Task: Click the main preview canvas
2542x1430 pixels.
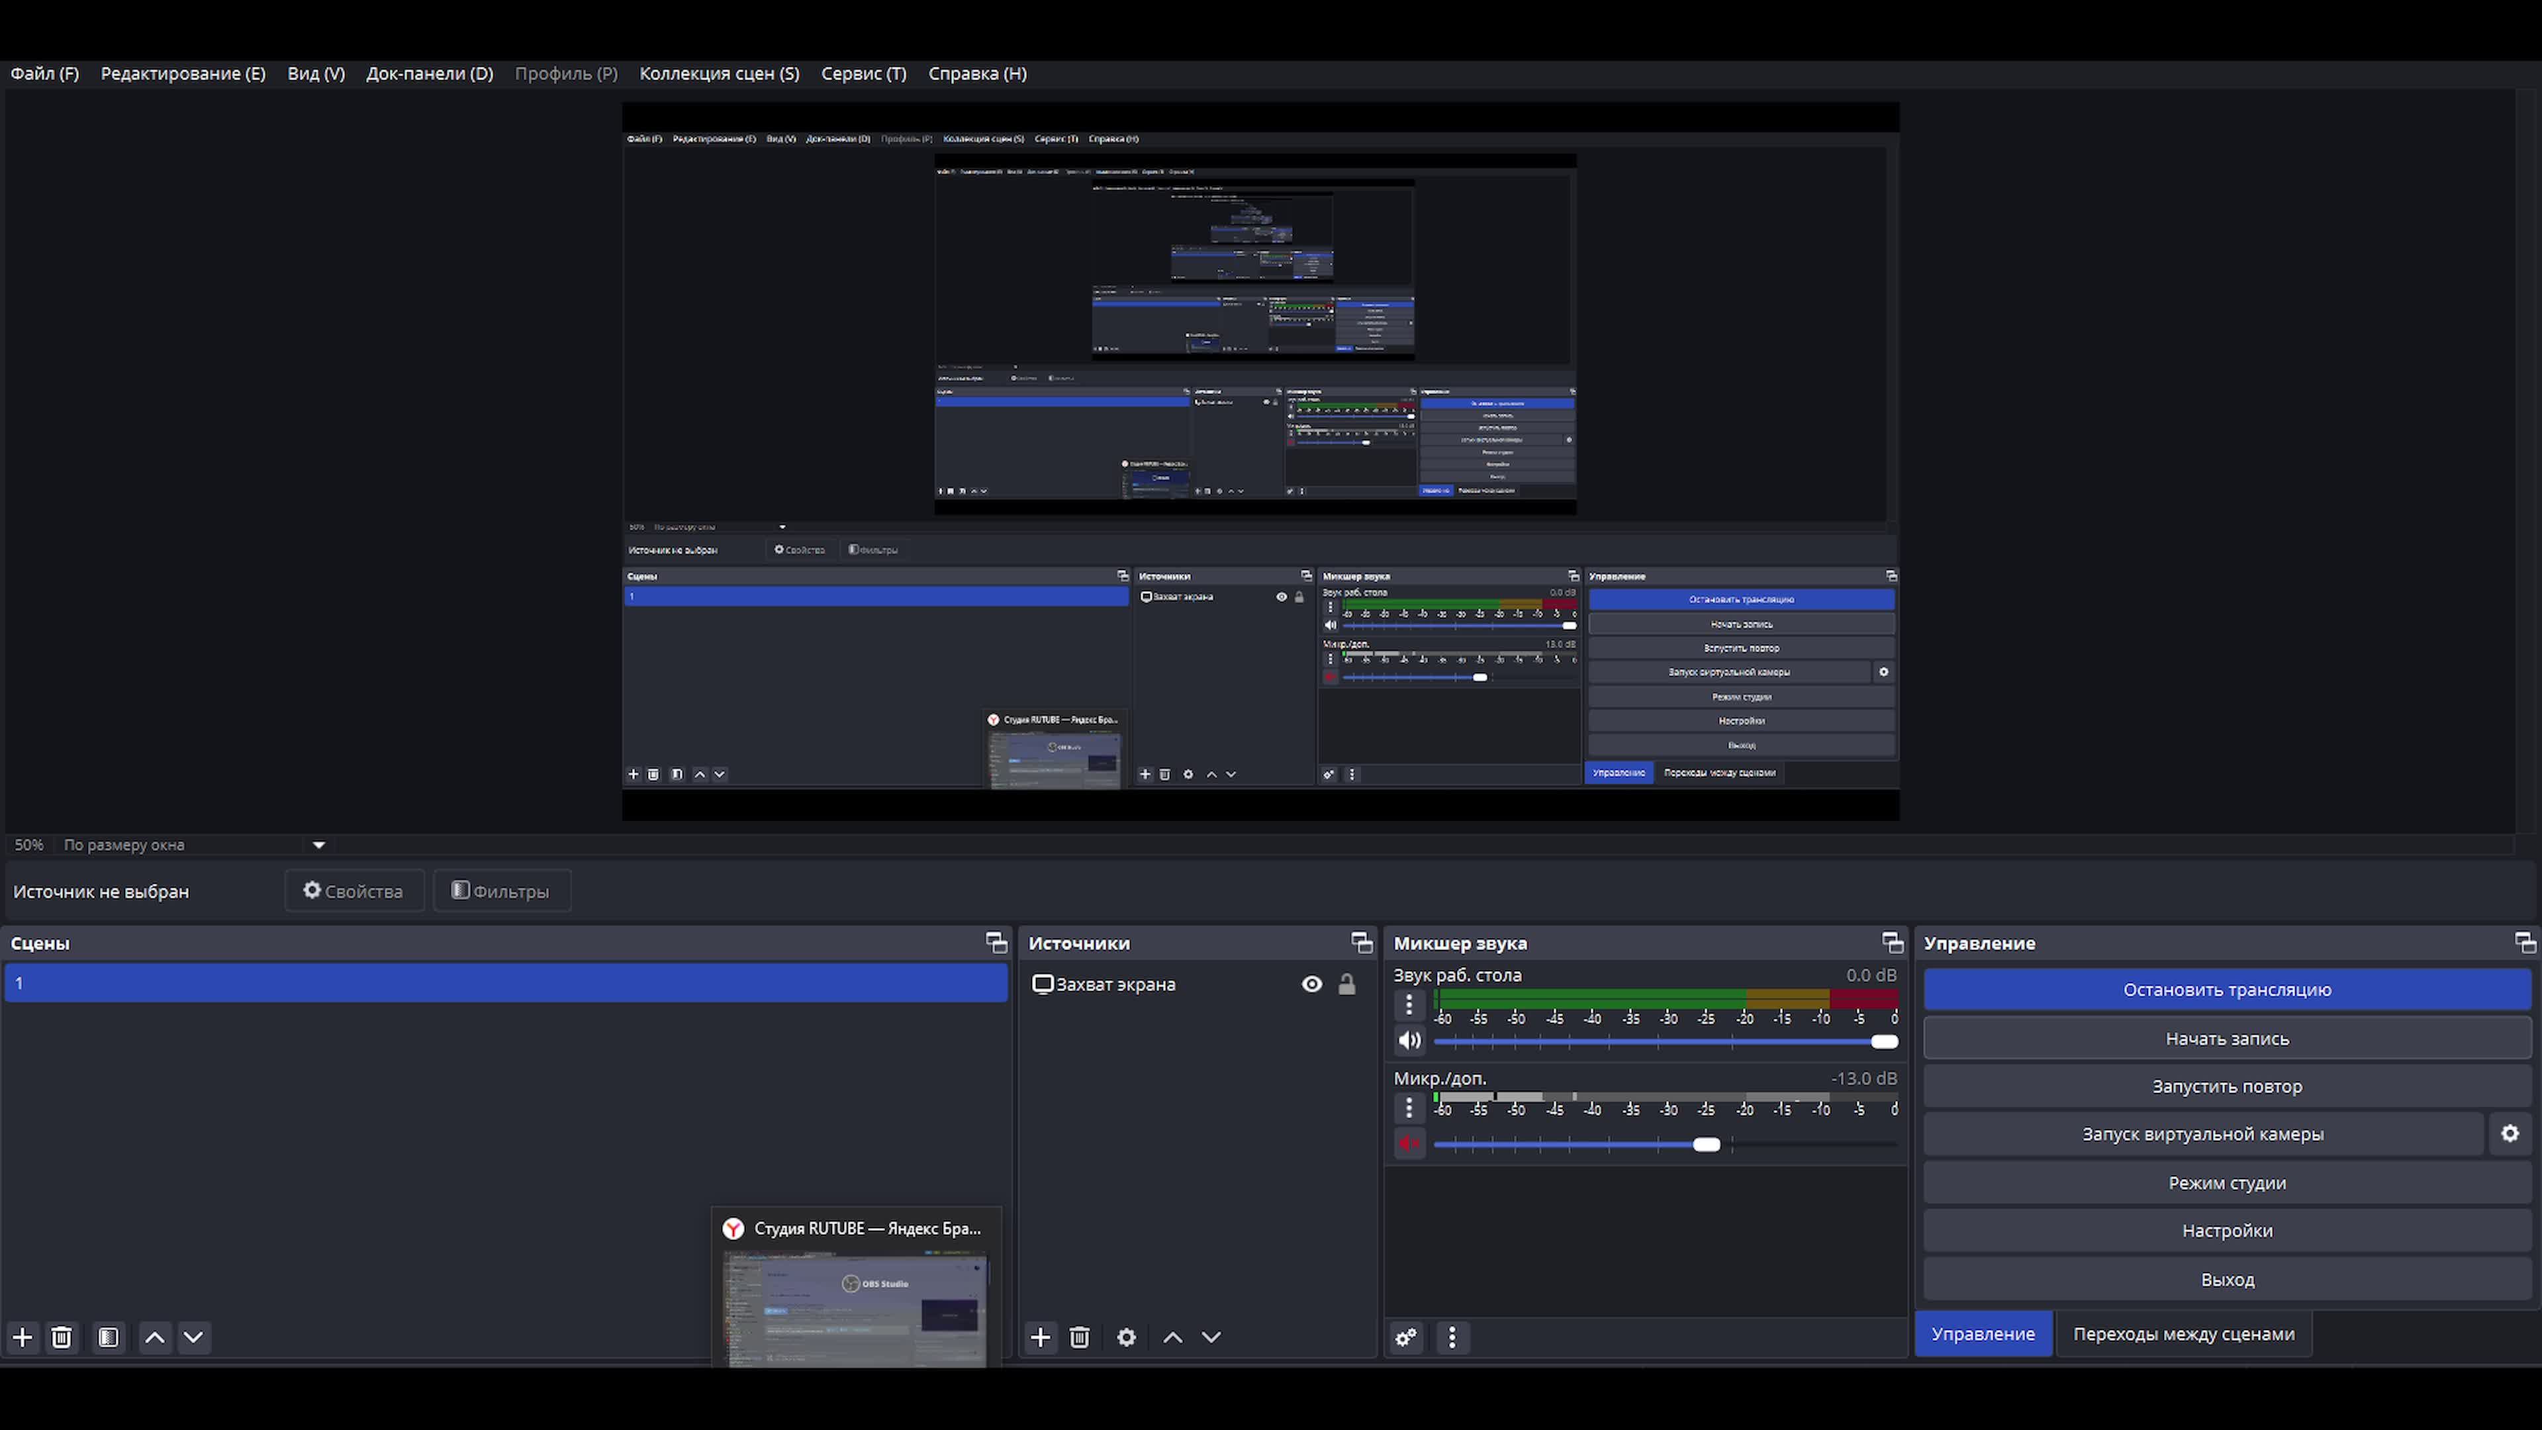Action: 1260,461
